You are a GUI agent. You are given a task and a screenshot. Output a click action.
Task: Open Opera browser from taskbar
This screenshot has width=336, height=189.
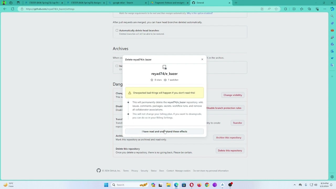(192, 185)
